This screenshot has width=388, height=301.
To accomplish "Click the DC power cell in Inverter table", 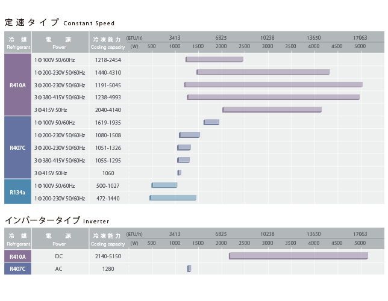I will pos(59,256).
